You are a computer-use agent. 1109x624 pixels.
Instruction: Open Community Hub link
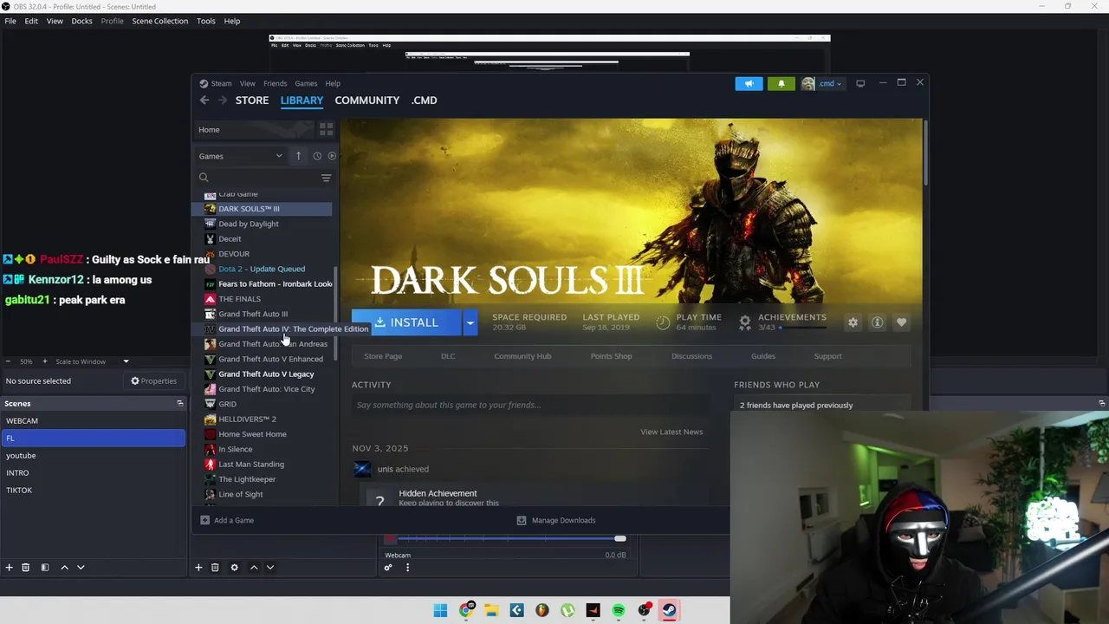point(522,356)
